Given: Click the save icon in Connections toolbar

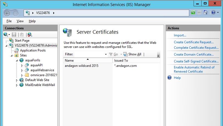Looking at the screenshot, I should pyautogui.click(x=14, y=35).
